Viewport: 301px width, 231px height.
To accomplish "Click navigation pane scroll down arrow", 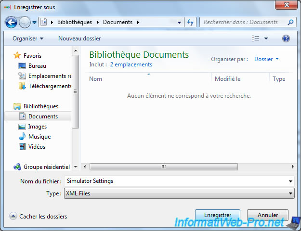I will coord(76,167).
